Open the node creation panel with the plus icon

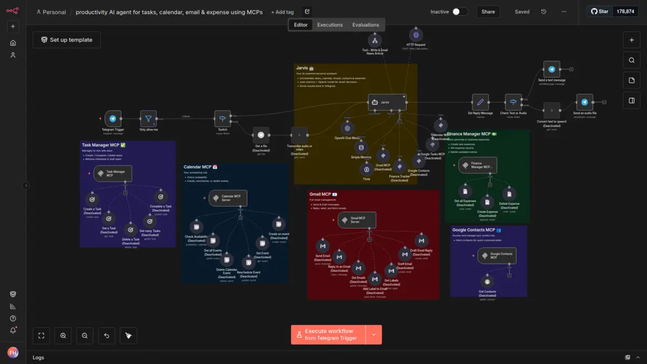(x=631, y=39)
